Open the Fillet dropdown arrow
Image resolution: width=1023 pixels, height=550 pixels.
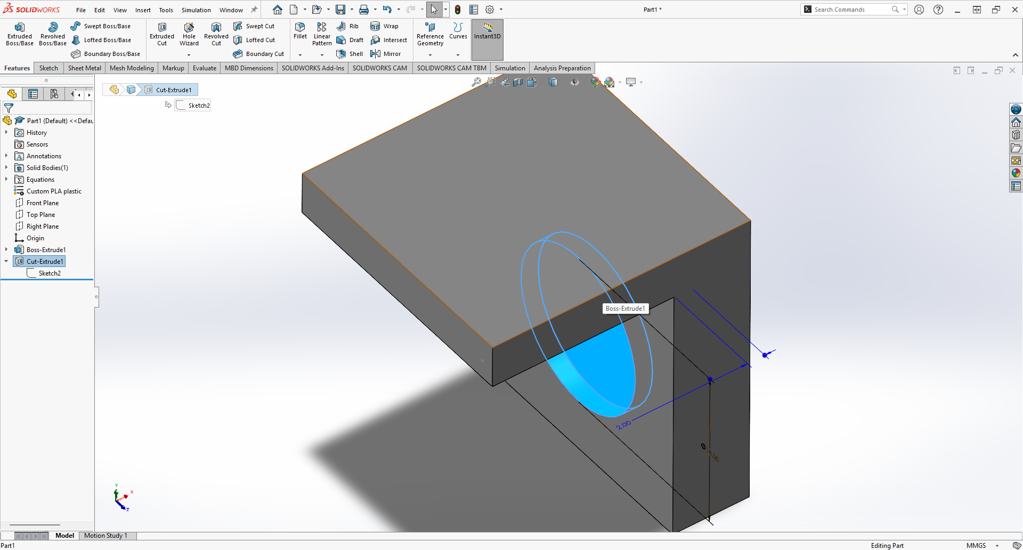[300, 55]
